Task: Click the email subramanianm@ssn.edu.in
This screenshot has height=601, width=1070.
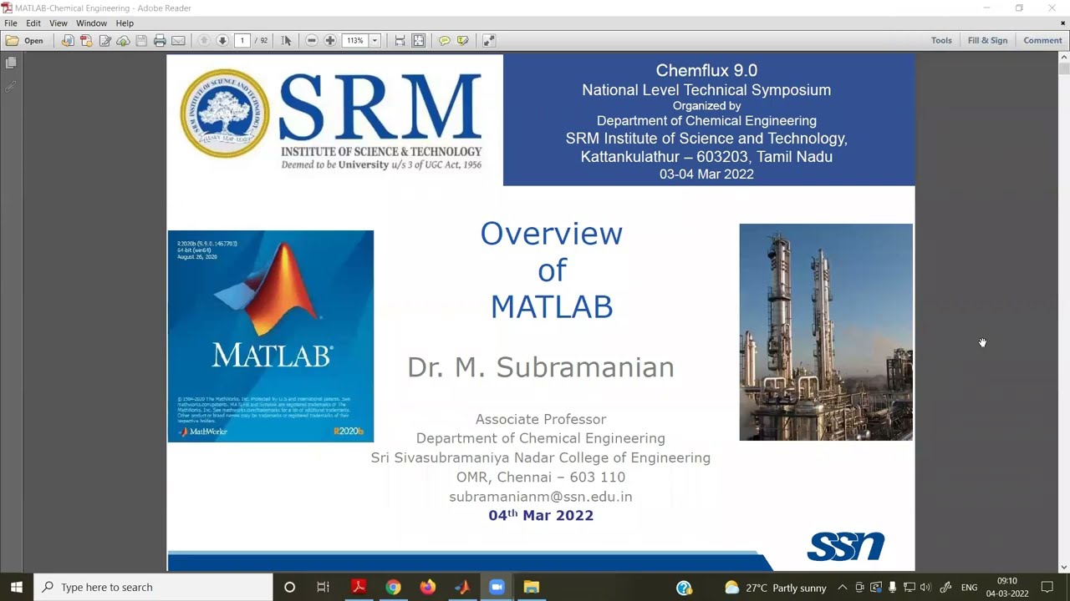Action: pyautogui.click(x=541, y=497)
